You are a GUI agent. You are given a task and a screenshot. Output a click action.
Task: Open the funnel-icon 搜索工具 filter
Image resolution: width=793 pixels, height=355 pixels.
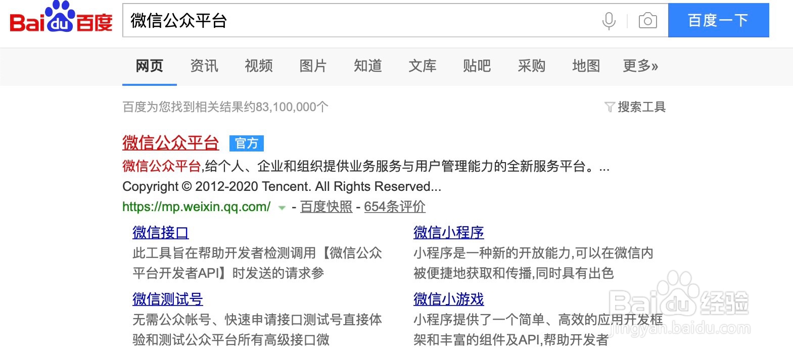click(x=635, y=107)
